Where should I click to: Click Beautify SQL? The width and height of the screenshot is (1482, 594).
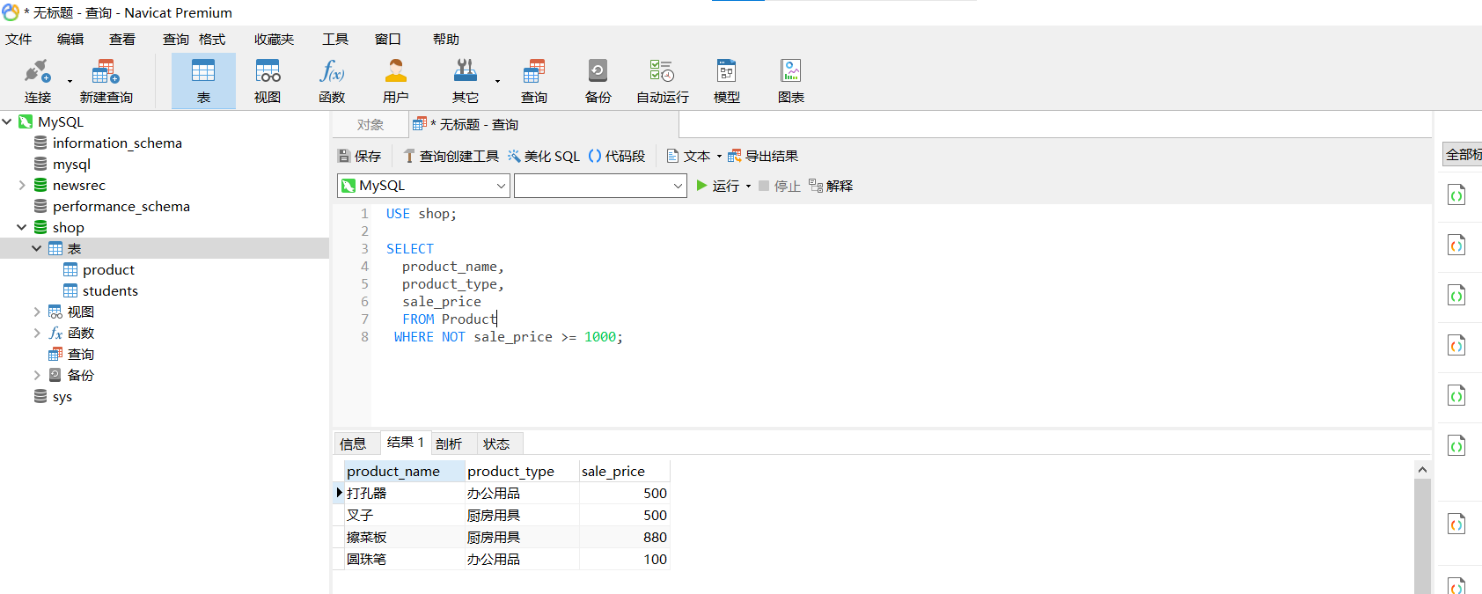point(543,156)
